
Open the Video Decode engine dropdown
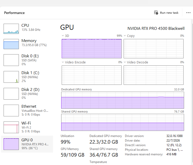tap(125, 62)
